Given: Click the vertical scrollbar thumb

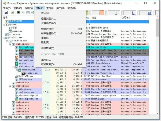Looking at the screenshot, I should coord(158,28).
